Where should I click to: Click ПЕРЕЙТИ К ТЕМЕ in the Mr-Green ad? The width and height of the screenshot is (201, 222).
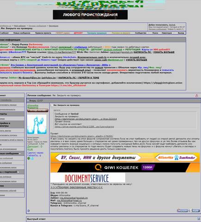[x=89, y=78]
